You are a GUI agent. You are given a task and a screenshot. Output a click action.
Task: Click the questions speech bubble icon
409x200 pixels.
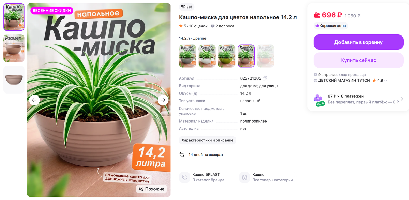pos(213,26)
